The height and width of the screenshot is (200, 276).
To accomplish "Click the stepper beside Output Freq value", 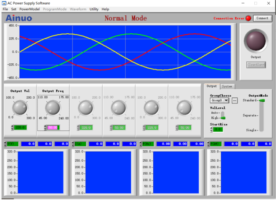I will pyautogui.click(x=45, y=127).
